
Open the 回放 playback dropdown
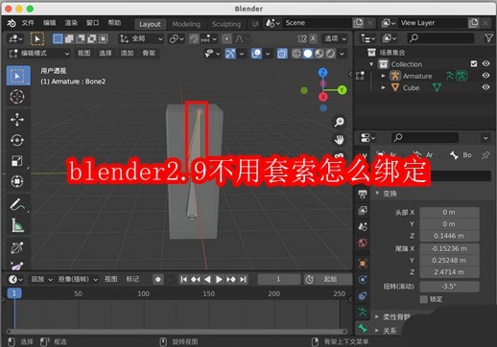point(41,279)
